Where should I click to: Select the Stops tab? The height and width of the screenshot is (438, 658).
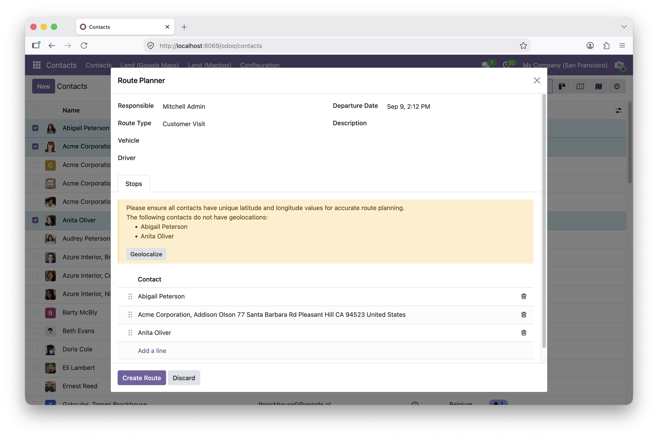click(134, 184)
